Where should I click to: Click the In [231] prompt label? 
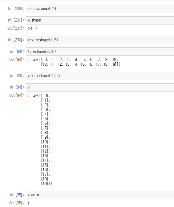(16, 20)
